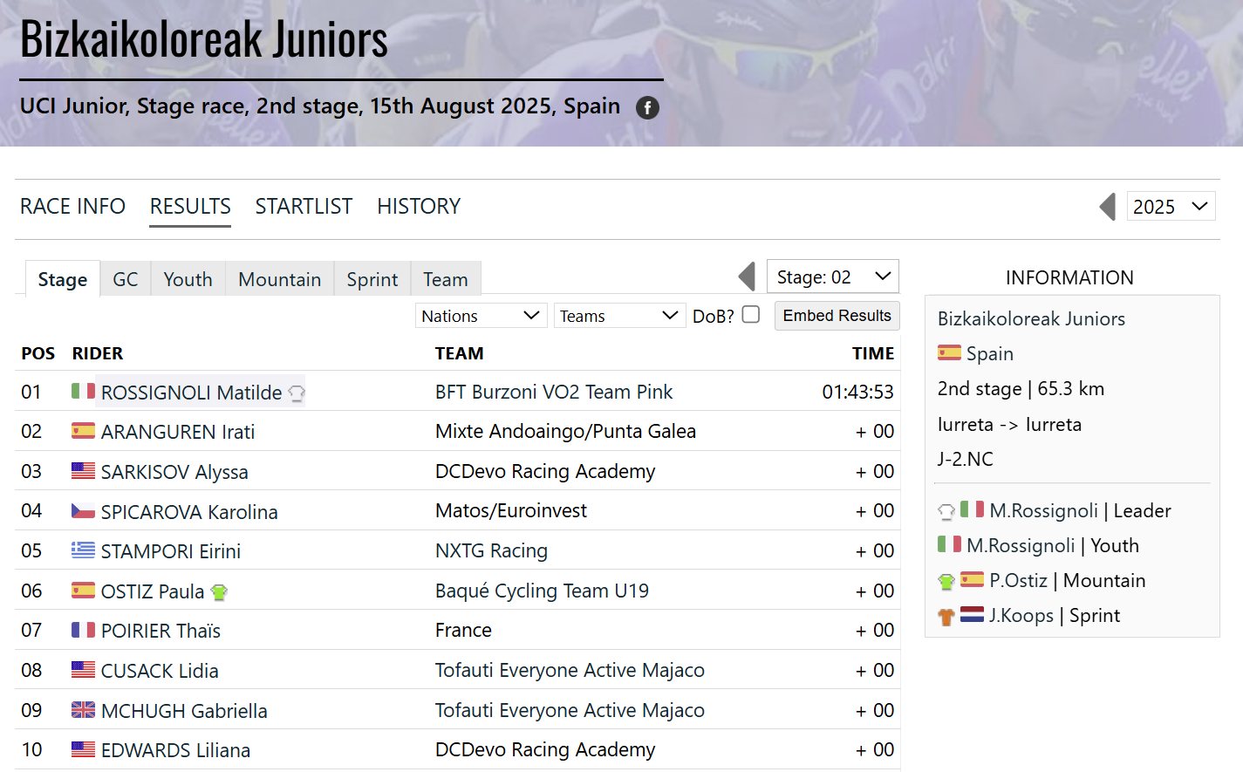Select the Stage results tab
Viewport: 1243px width, 772px height.
(x=63, y=279)
